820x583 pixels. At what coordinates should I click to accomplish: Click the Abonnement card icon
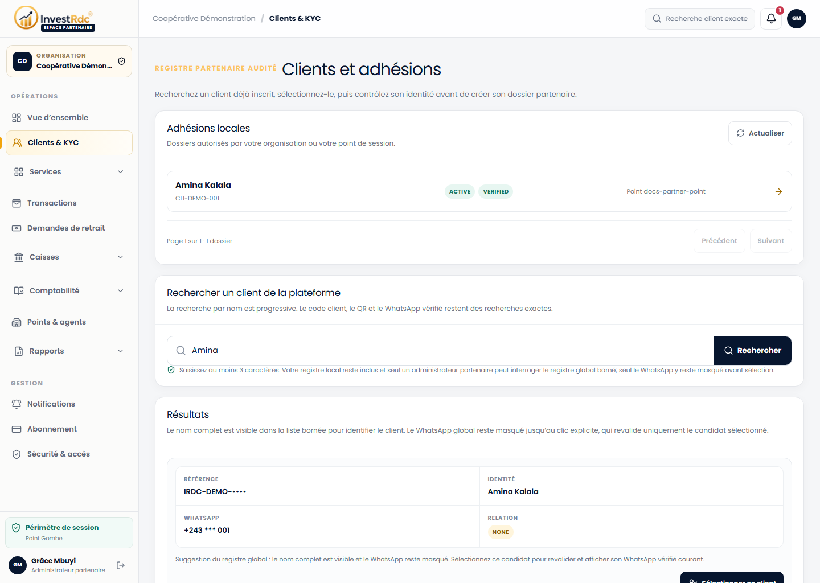17,429
